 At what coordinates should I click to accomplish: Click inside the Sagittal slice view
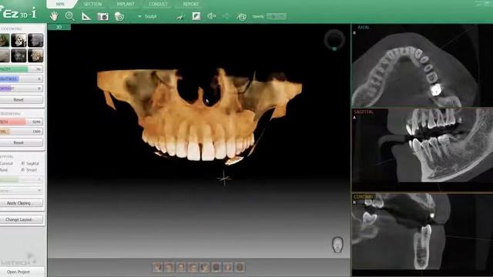point(422,150)
